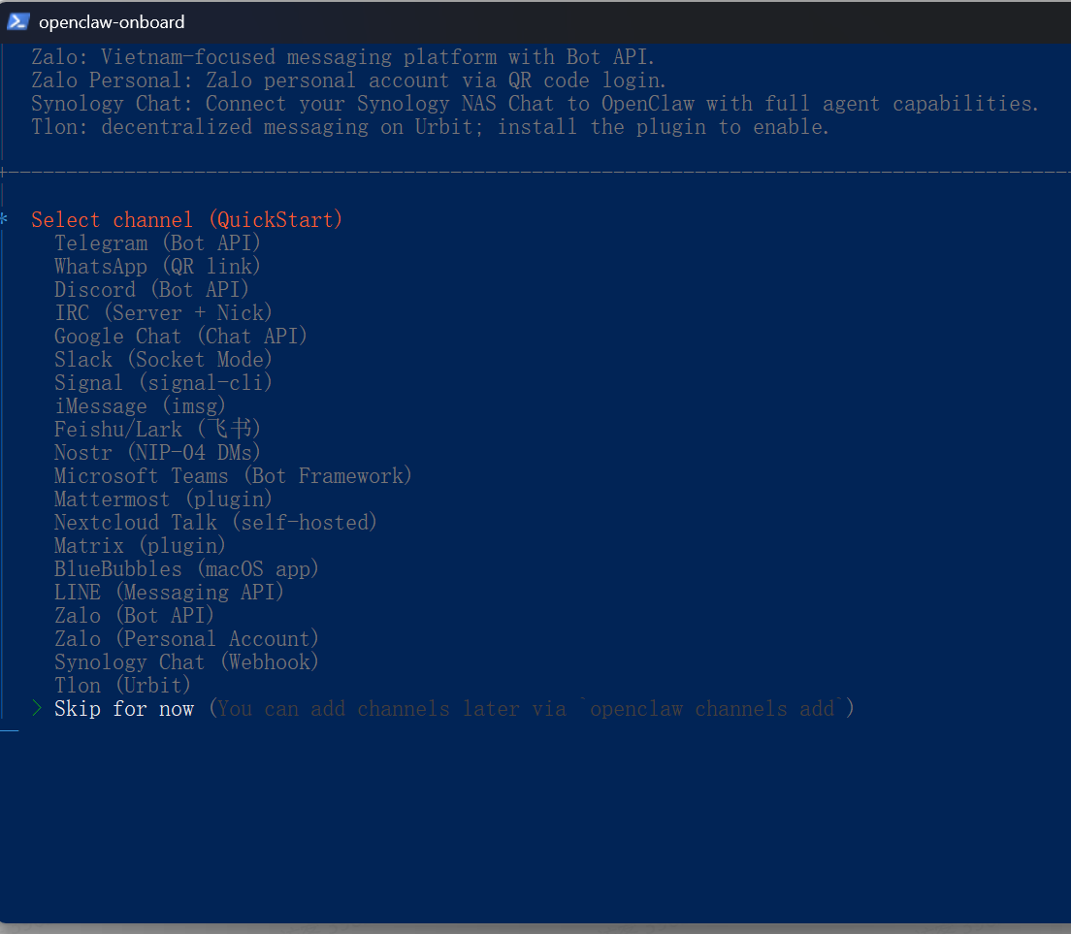Screen dimensions: 1071x934
Task: Click the highlighted Skip for now option
Action: coord(124,709)
